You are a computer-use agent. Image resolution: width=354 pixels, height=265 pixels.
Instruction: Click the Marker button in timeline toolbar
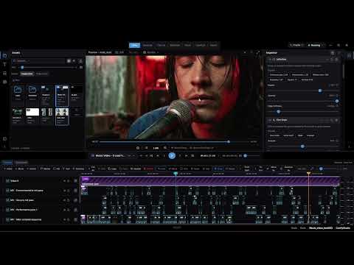click(45, 169)
